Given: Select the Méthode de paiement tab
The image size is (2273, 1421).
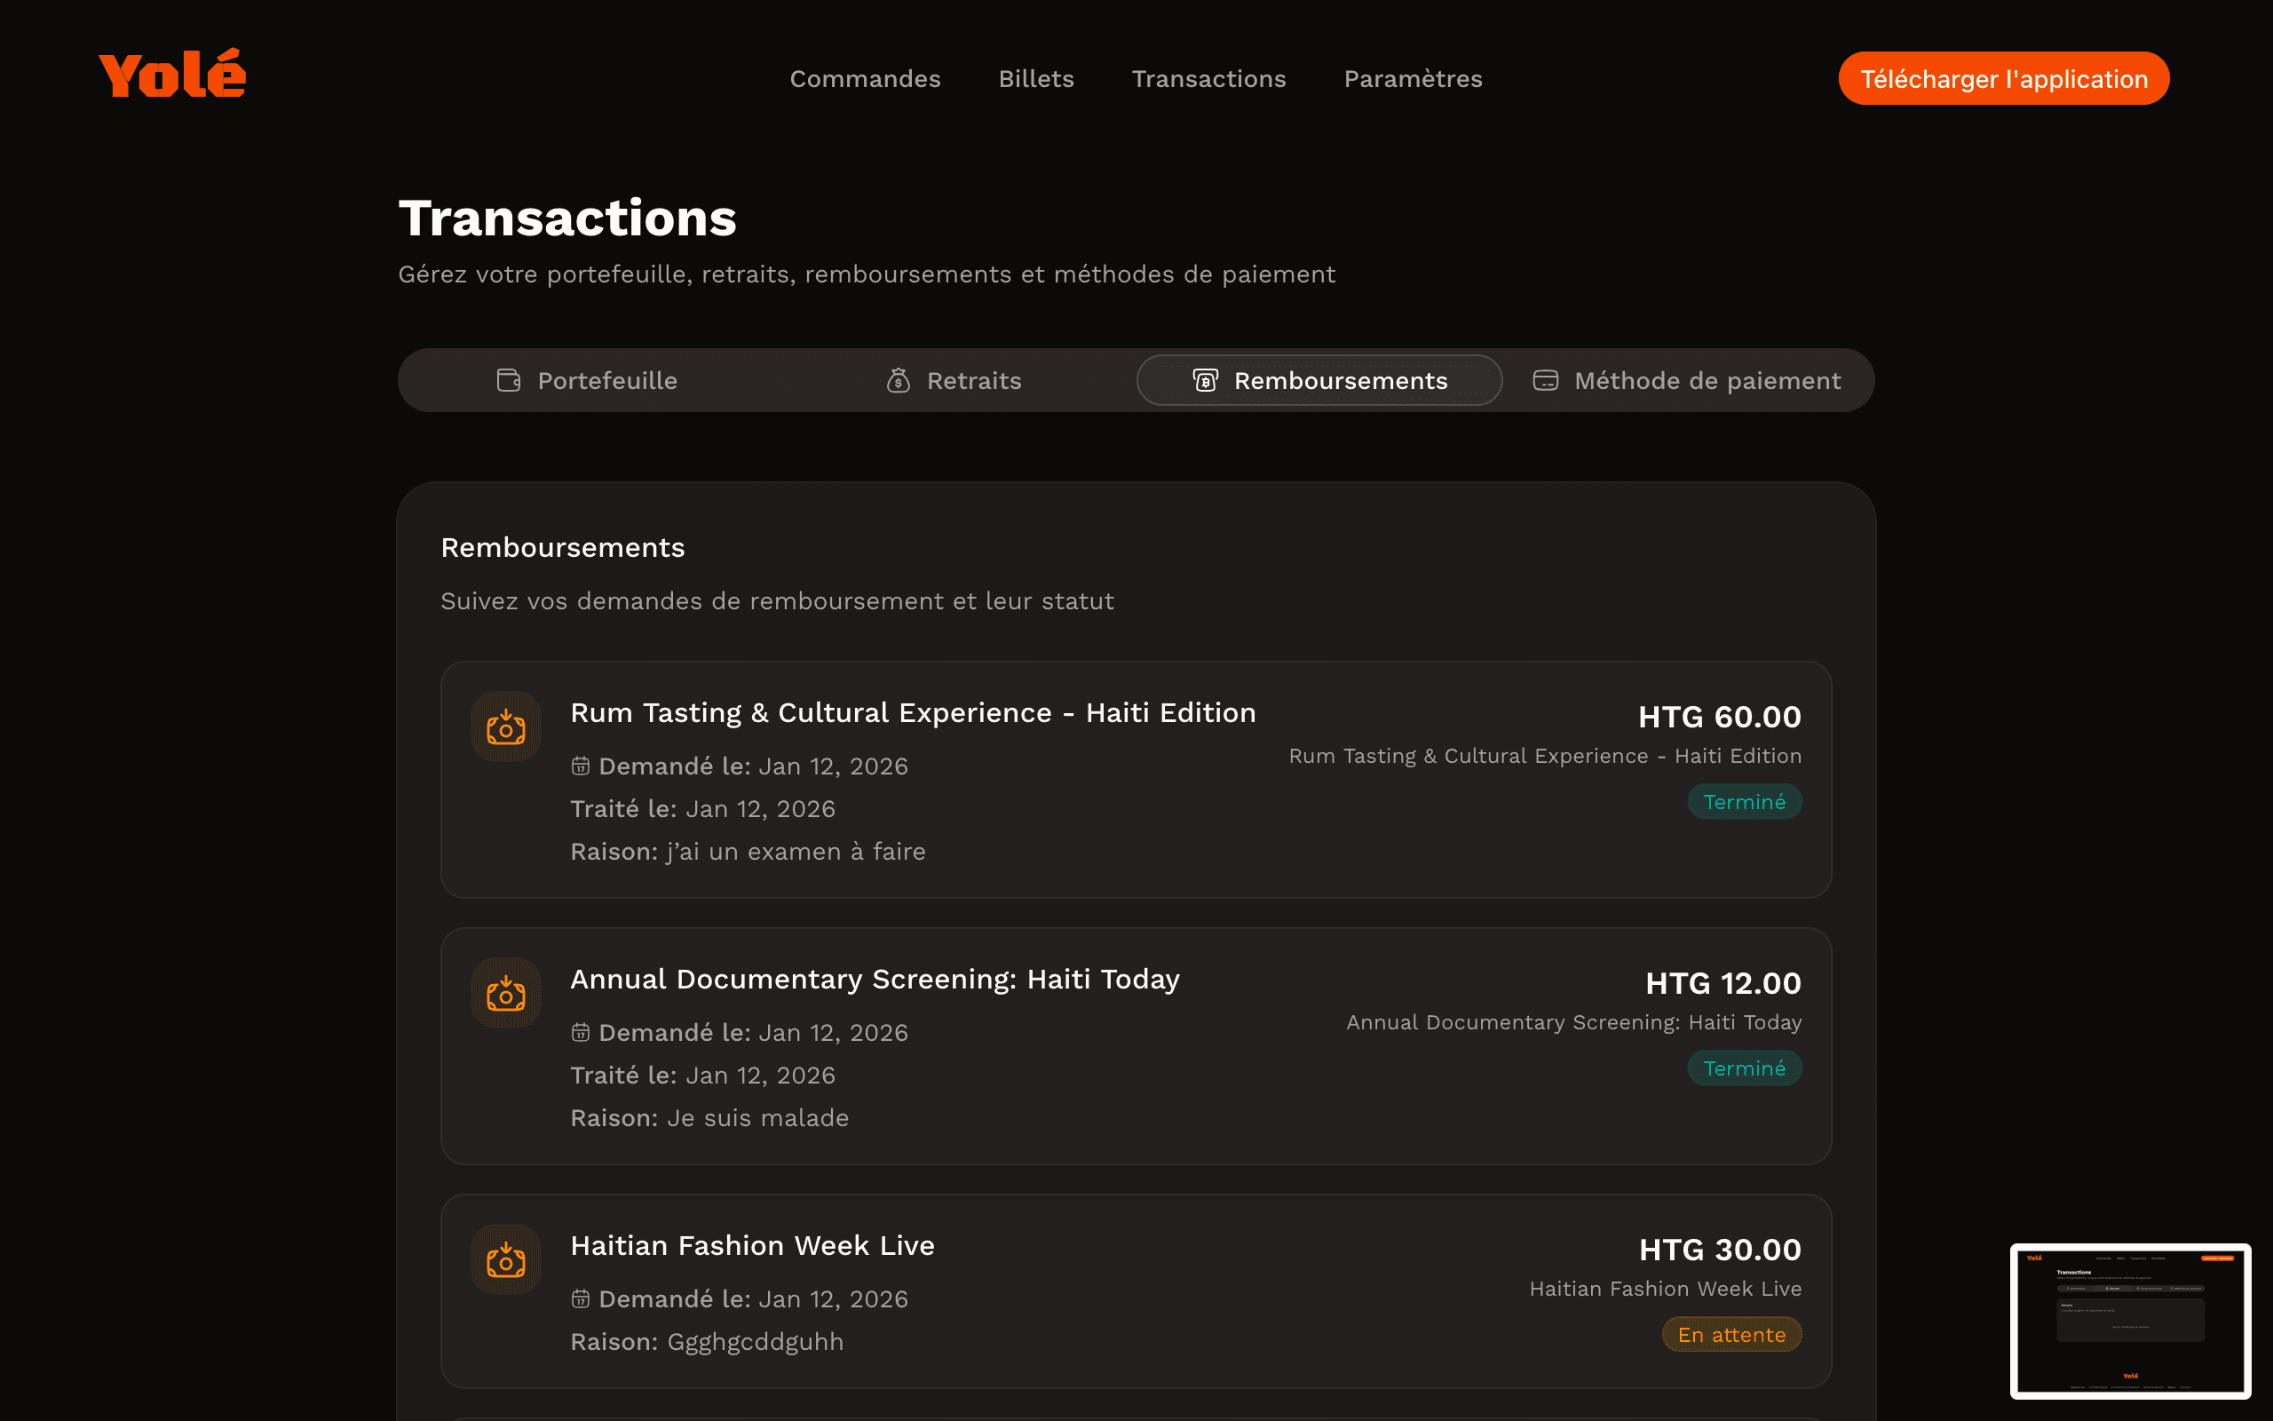Looking at the screenshot, I should click(x=1706, y=381).
